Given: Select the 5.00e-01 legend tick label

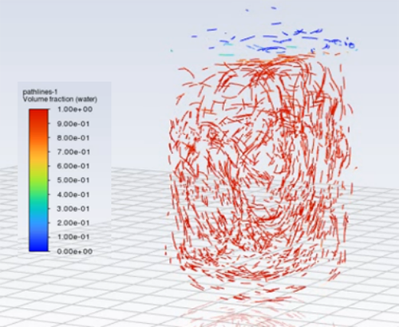Looking at the screenshot, I should 73,180.
